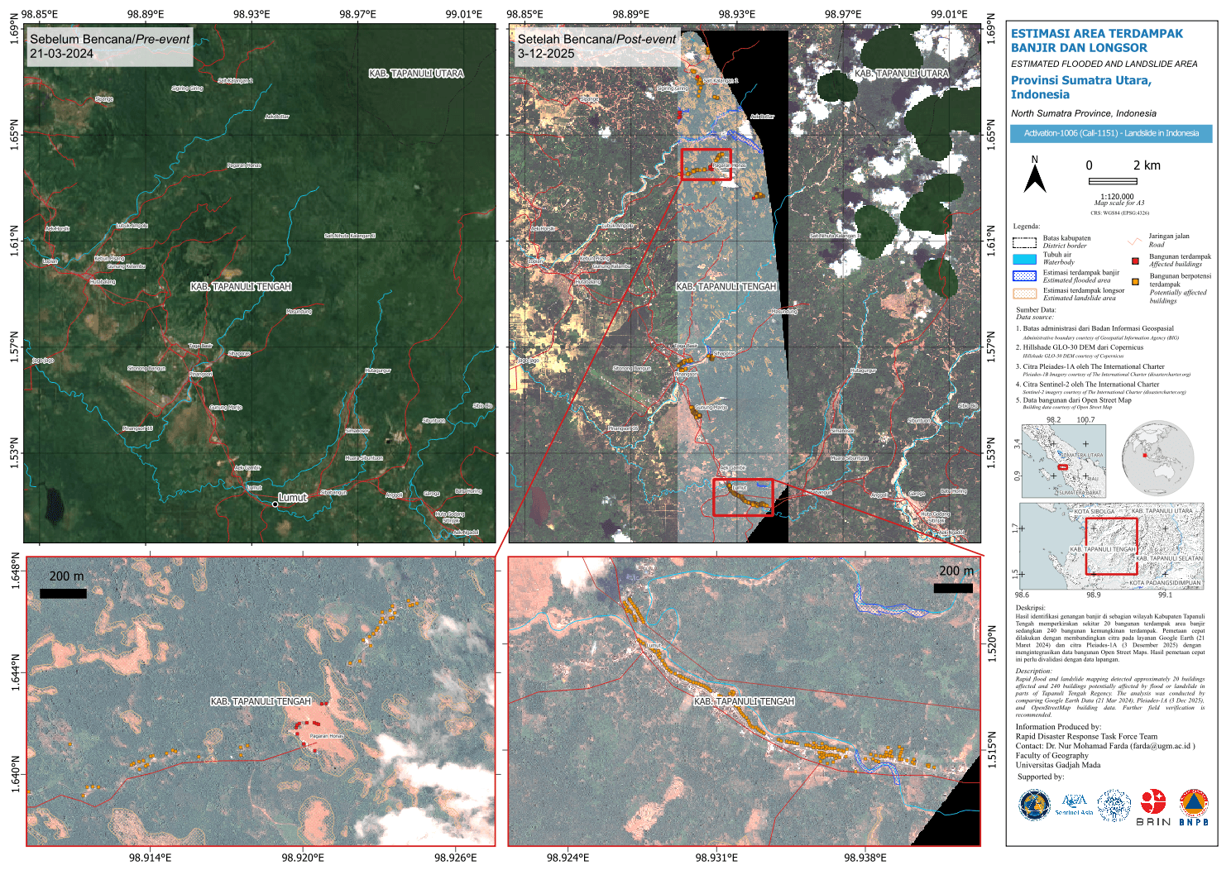The height and width of the screenshot is (870, 1231).
Task: Click the world globe locator inset
Action: [1157, 457]
